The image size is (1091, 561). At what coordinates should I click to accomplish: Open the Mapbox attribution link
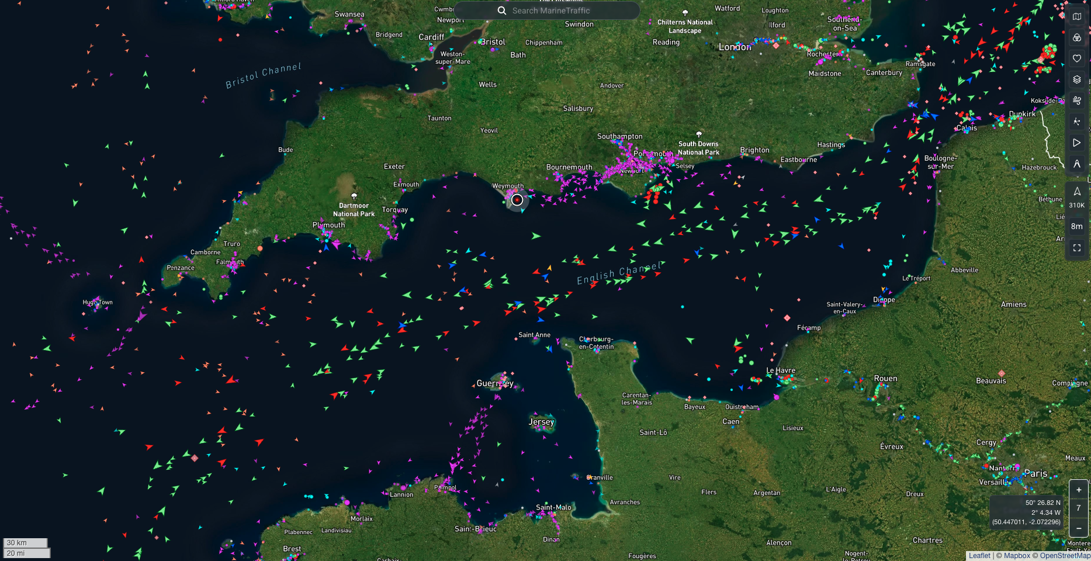point(1017,556)
